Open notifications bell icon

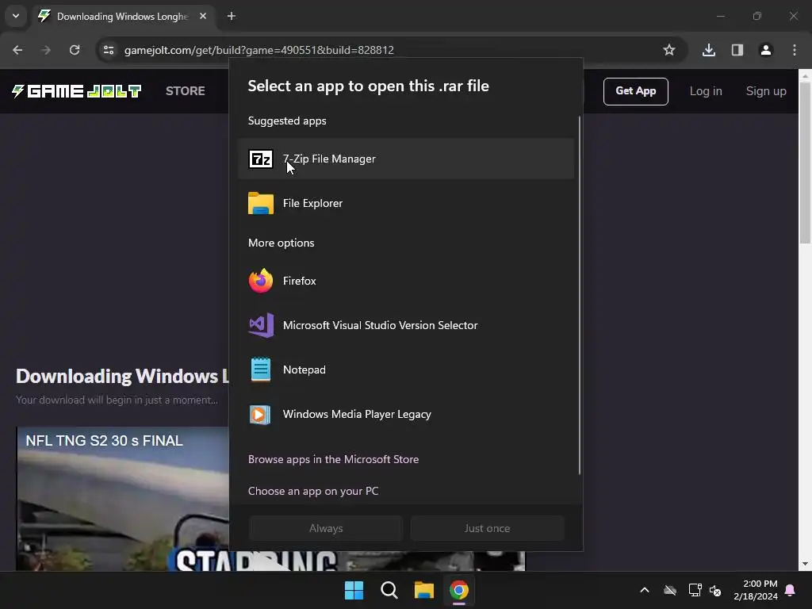coord(791,590)
